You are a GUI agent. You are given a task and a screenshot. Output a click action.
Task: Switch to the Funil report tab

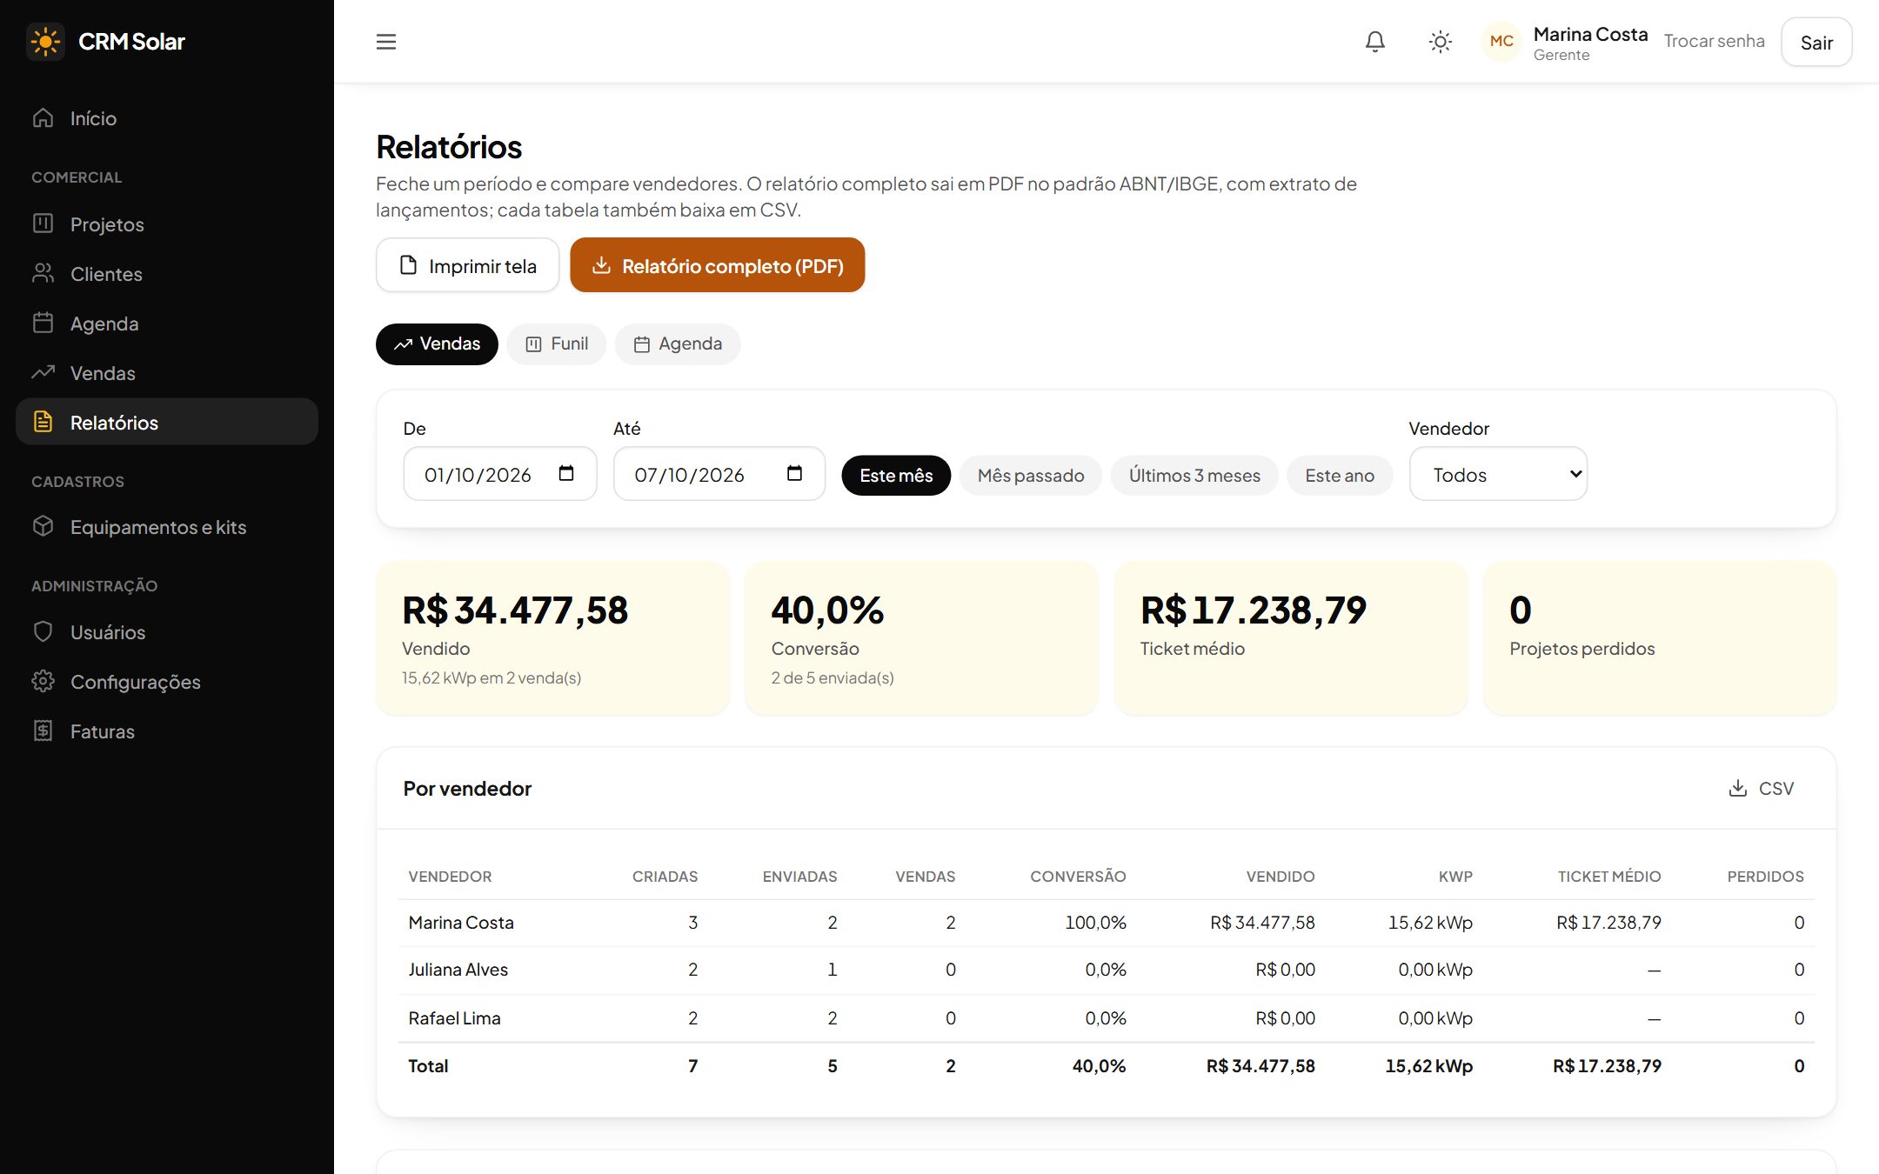pyautogui.click(x=557, y=344)
